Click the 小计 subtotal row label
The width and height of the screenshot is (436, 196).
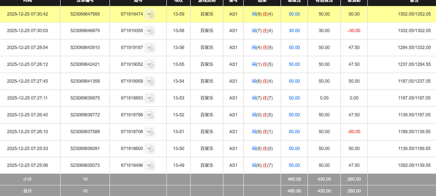point(27,179)
